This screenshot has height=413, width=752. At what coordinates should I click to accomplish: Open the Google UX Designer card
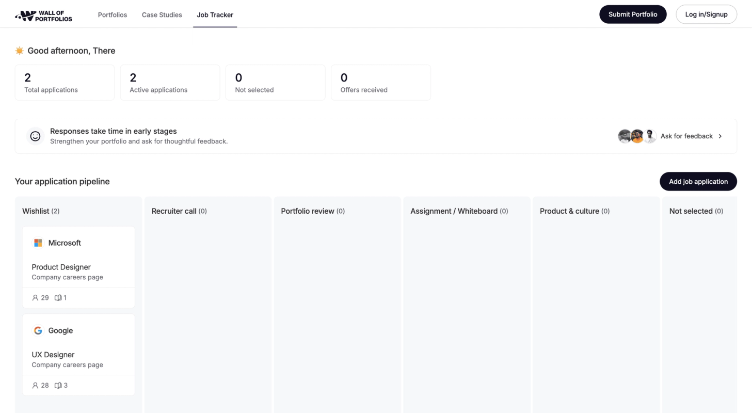point(78,355)
